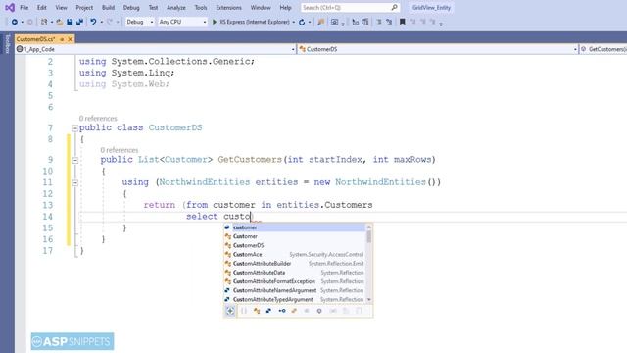Toggle the namespaces filter in IntelliSense

[244, 311]
